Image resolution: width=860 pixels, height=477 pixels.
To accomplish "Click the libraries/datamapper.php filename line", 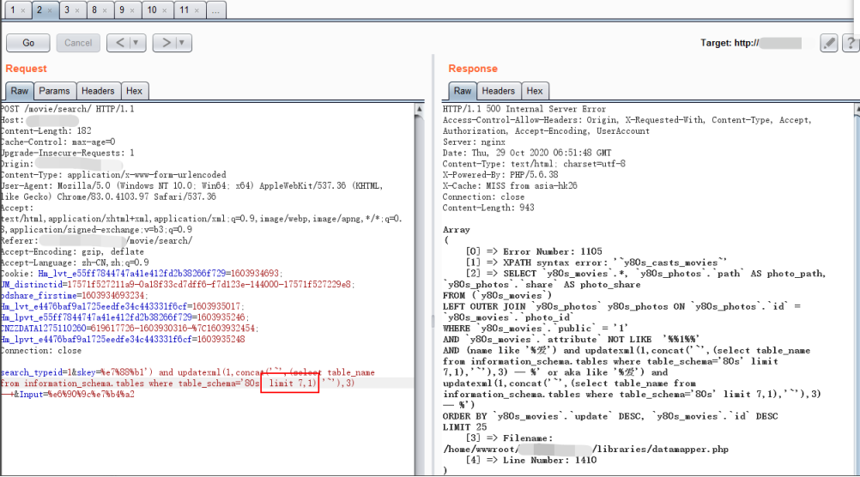I will [x=585, y=449].
